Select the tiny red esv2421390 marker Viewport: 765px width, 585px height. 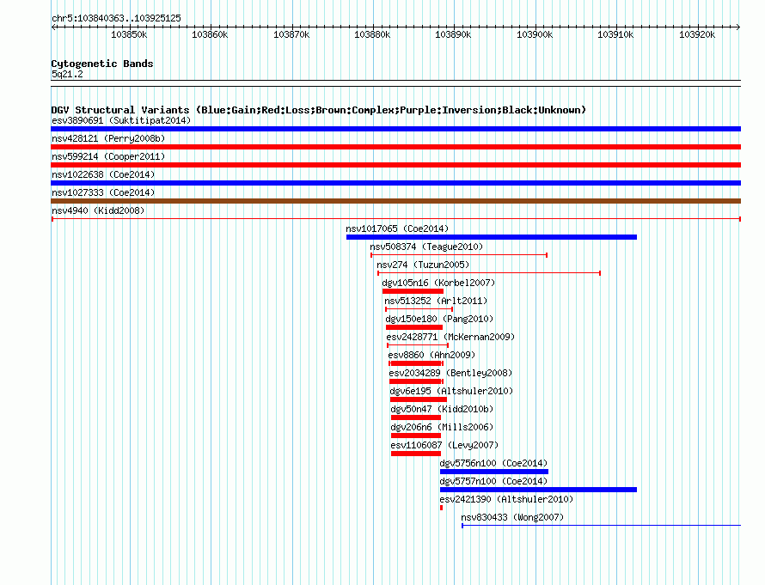(442, 508)
